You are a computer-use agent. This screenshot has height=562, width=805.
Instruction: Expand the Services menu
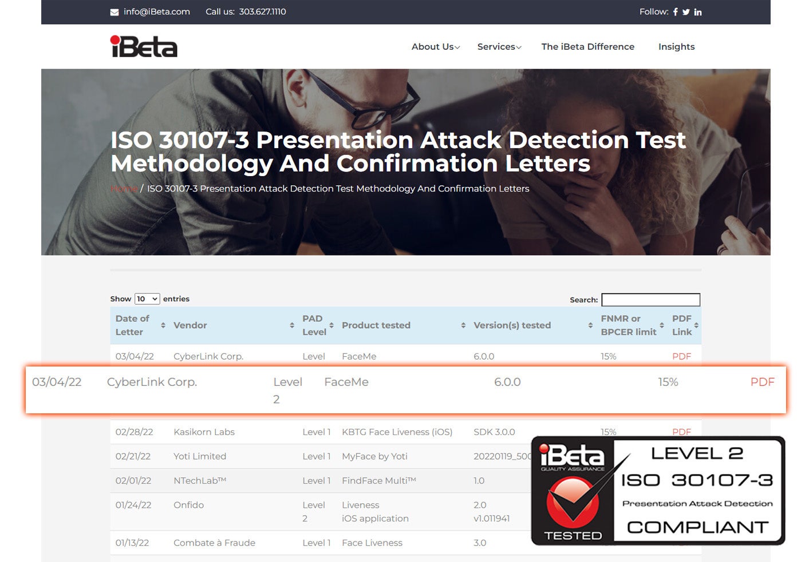tap(499, 47)
